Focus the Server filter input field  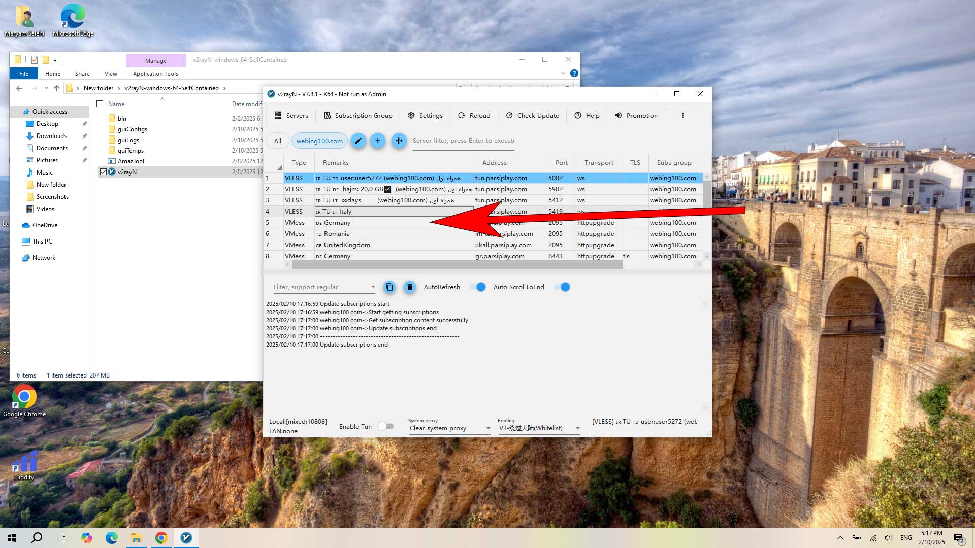point(463,141)
